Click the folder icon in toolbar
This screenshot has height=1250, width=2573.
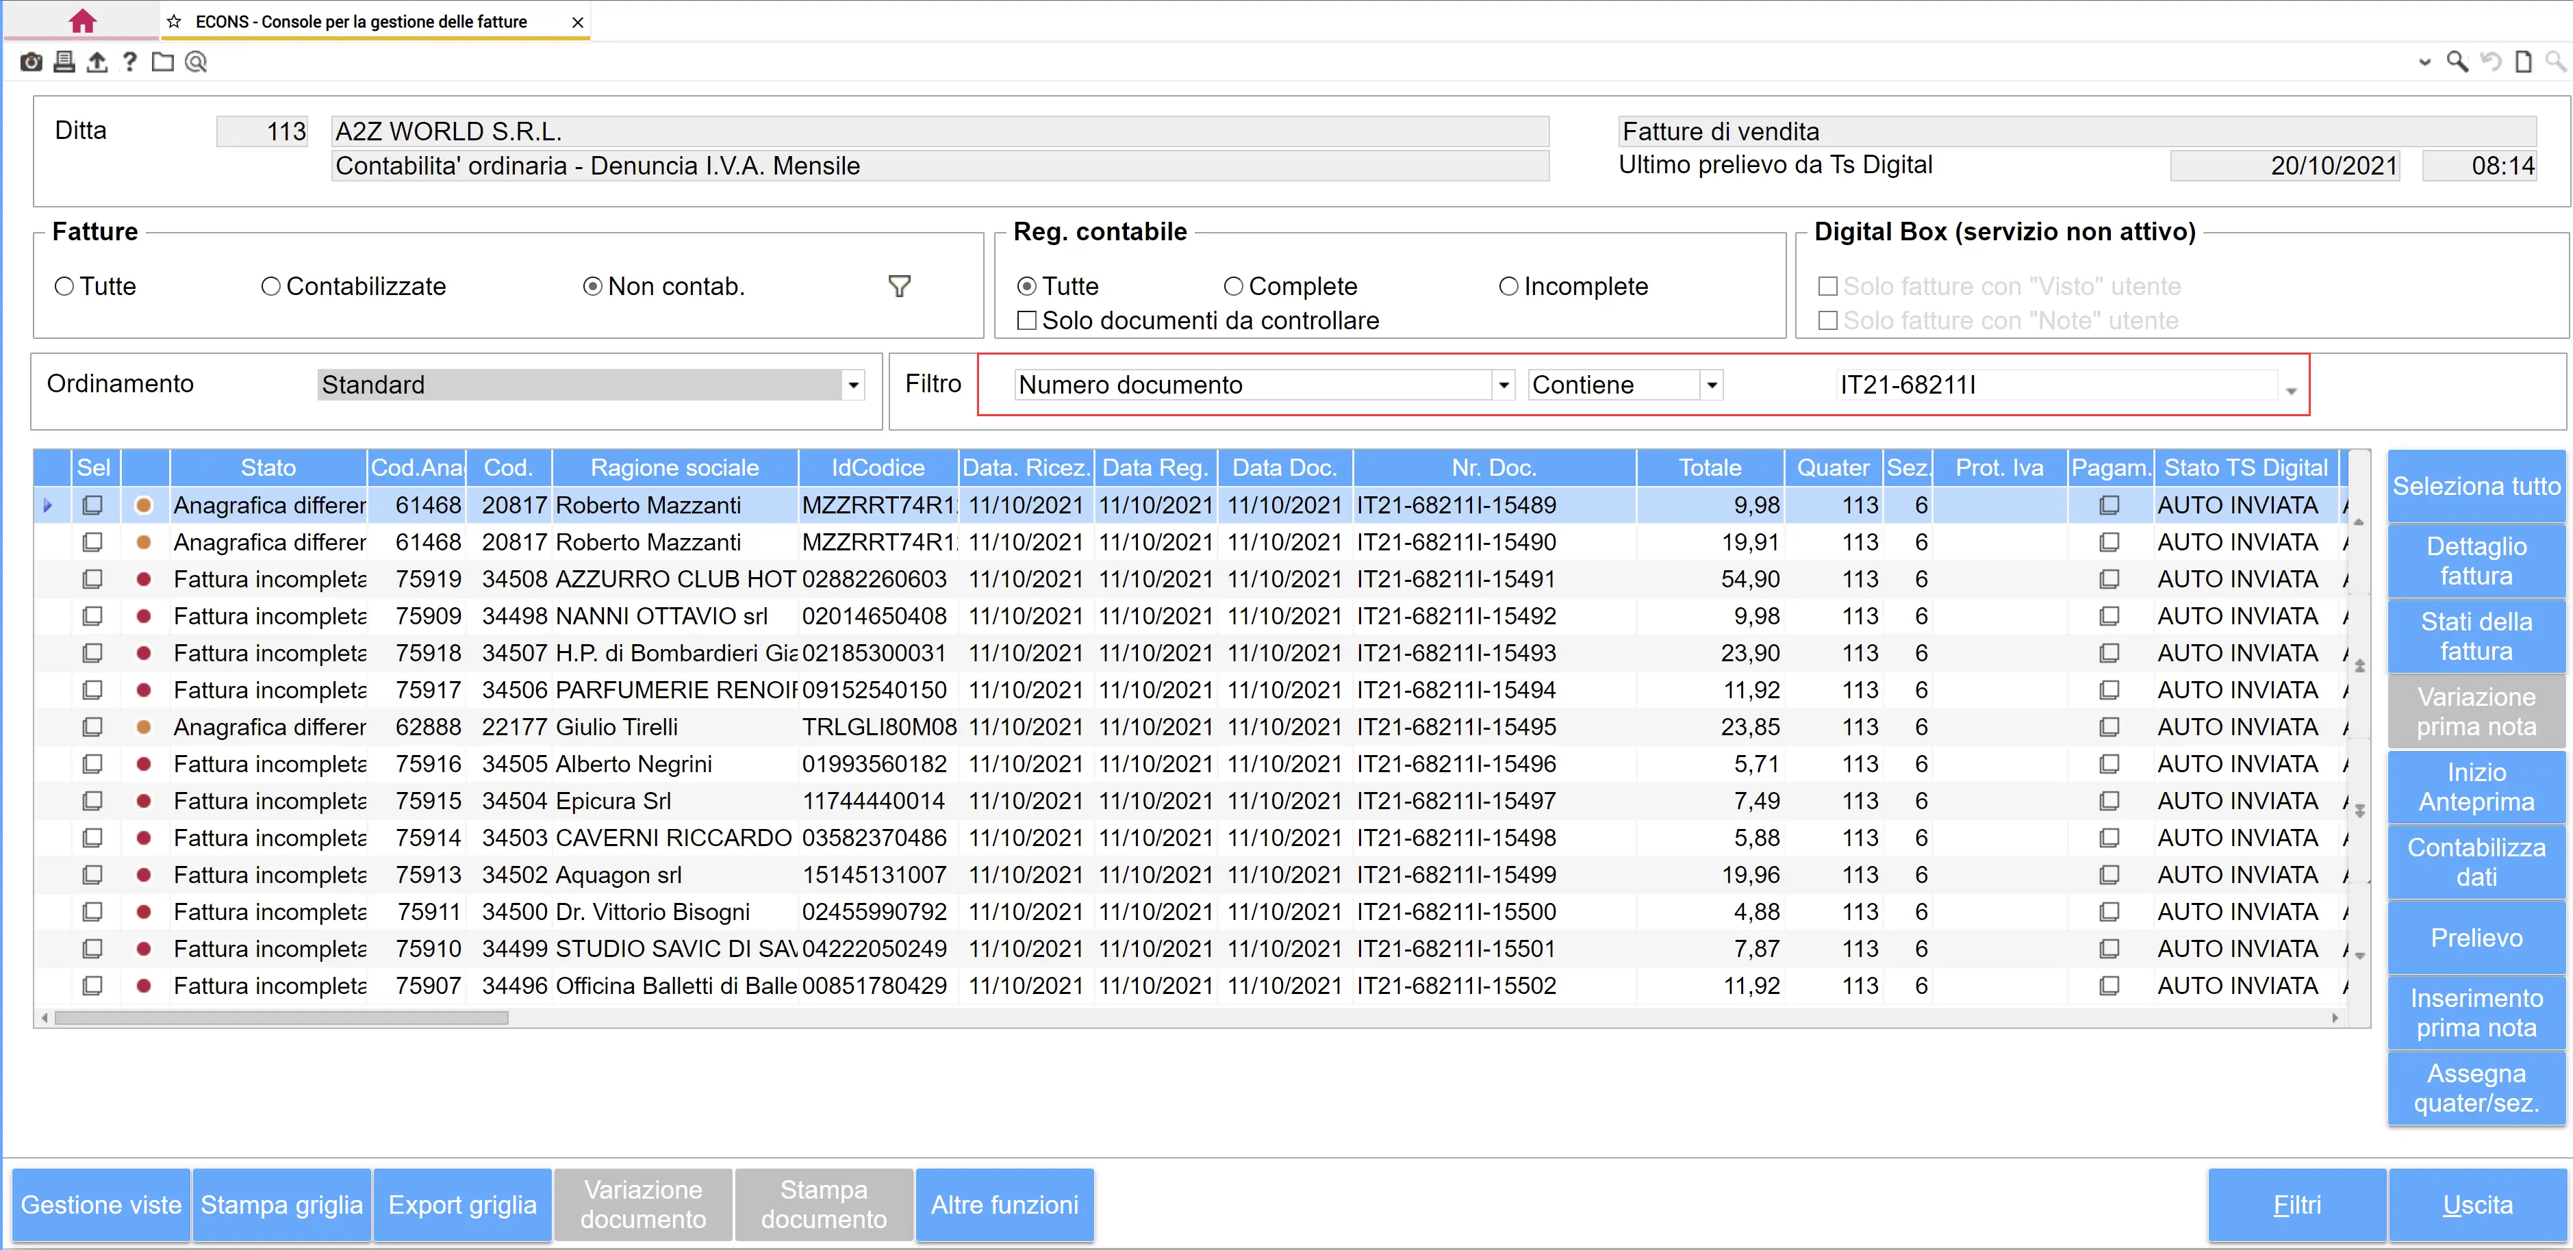(x=163, y=62)
